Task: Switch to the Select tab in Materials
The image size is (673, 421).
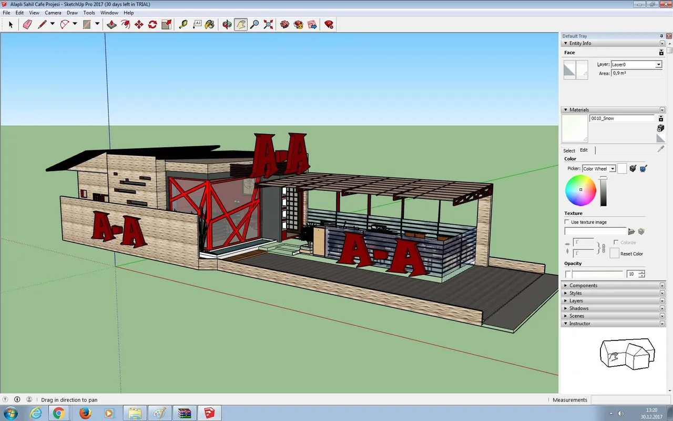Action: coord(569,151)
